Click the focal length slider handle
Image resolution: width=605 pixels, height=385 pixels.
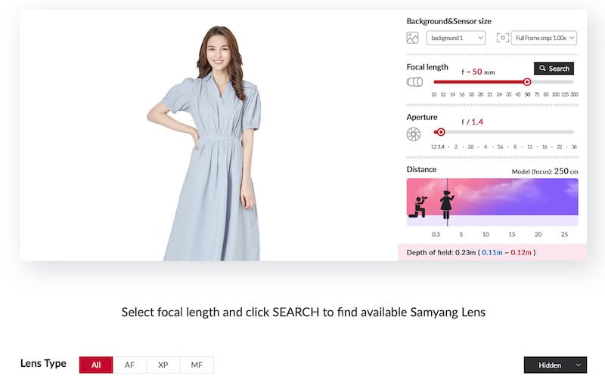(527, 82)
